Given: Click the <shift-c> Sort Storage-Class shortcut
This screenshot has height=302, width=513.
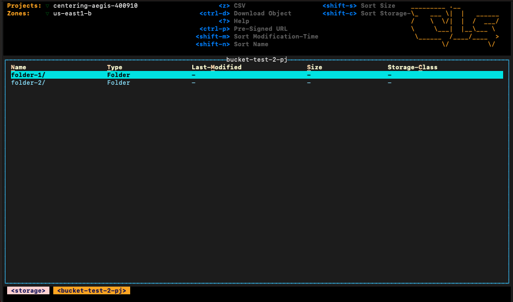Looking at the screenshot, I should (x=365, y=13).
